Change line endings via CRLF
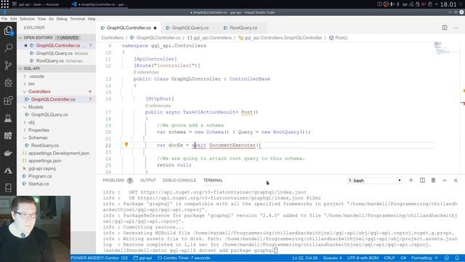 (x=389, y=258)
